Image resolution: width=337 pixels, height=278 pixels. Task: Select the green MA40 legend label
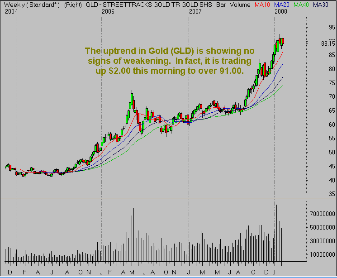click(x=301, y=5)
